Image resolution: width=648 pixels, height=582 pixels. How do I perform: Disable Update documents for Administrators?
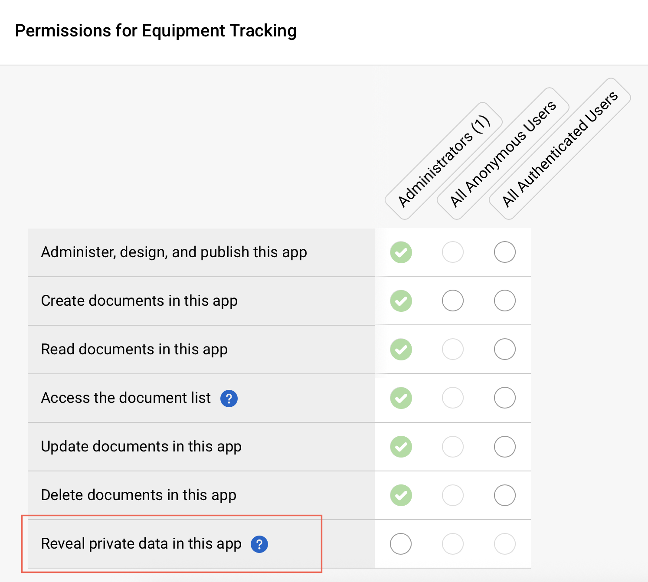click(x=400, y=447)
